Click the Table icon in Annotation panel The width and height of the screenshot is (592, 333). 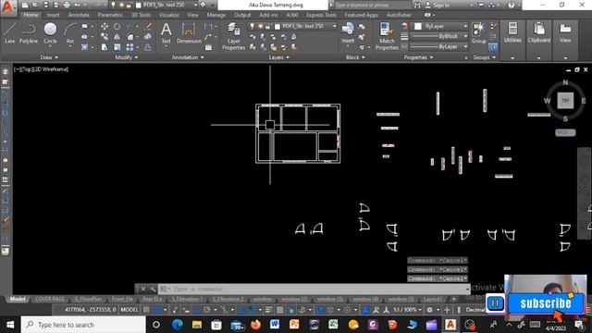coord(208,47)
